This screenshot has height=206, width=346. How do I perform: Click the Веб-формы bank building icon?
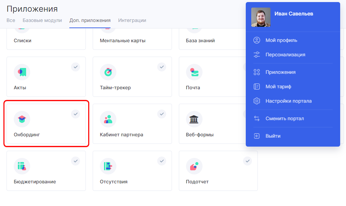[x=194, y=119]
